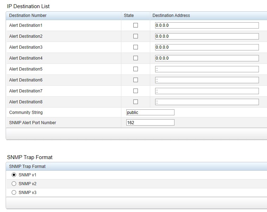The image size is (267, 212).
Task: Select the Alert Destination4 address input
Action: 207,58
